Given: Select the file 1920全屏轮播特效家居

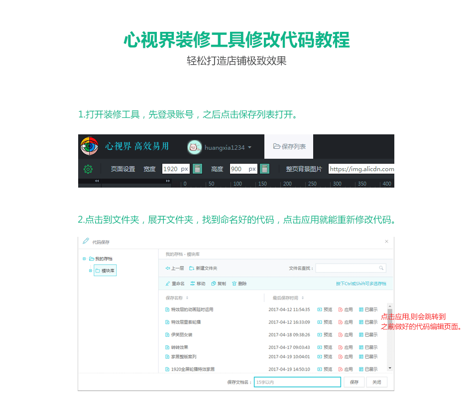Looking at the screenshot, I should pyautogui.click(x=190, y=369).
